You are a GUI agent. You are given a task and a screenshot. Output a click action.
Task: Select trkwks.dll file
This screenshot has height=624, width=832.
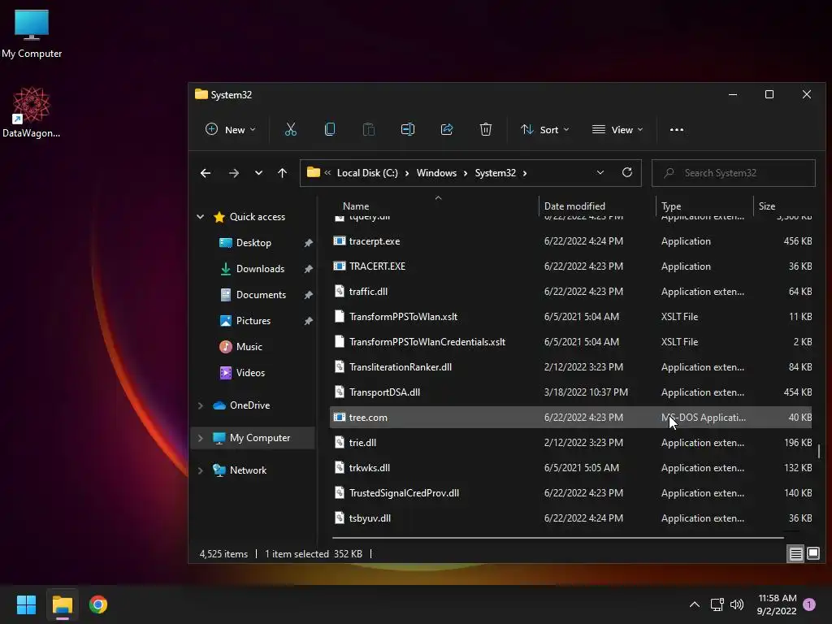point(571,467)
